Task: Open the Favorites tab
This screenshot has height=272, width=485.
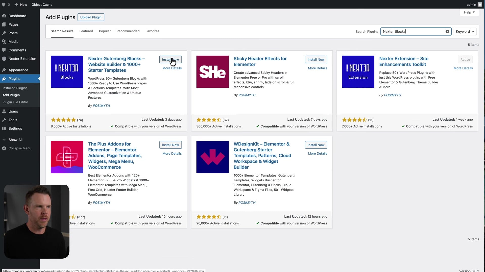Action: (x=152, y=31)
